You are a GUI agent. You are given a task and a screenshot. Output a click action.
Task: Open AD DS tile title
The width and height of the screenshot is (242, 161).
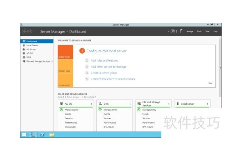pyautogui.click(x=69, y=104)
